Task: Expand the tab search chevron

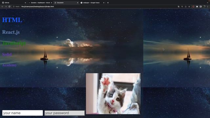Action: tap(207, 3)
